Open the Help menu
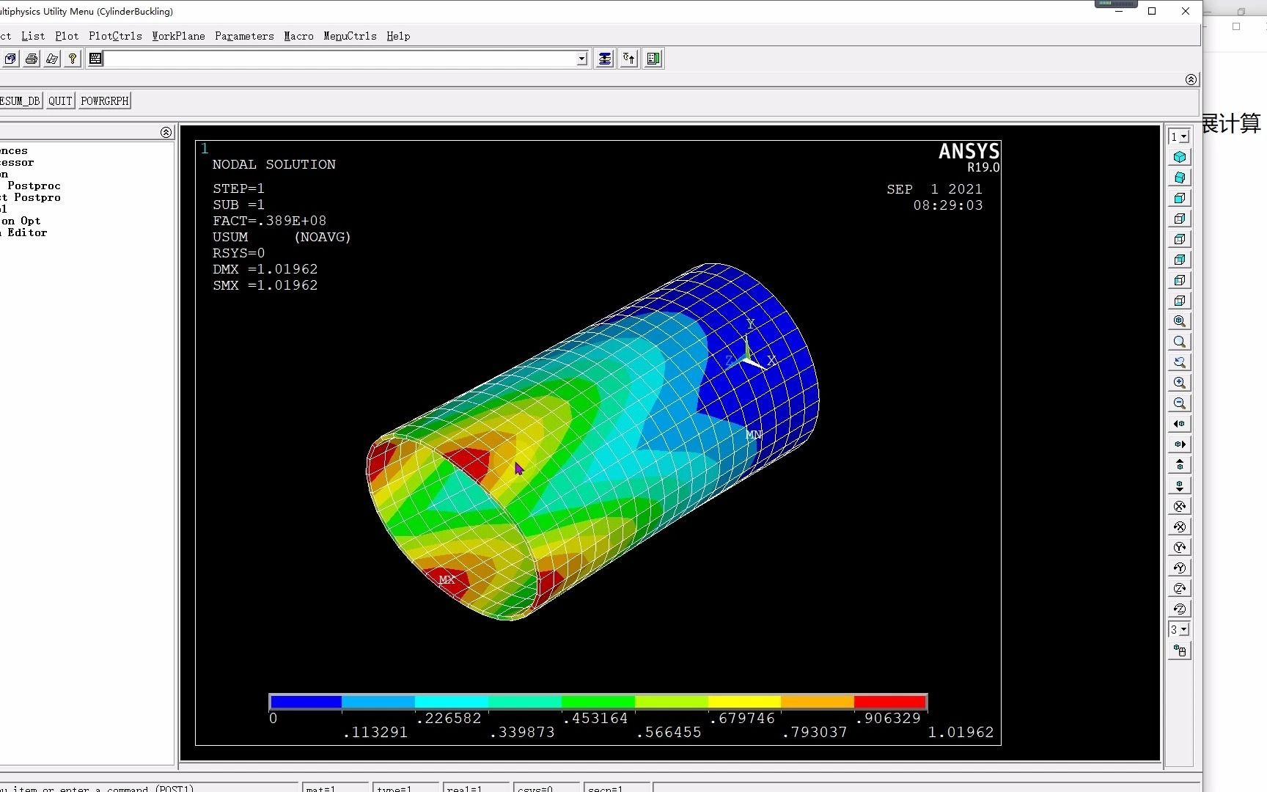 pyautogui.click(x=398, y=36)
